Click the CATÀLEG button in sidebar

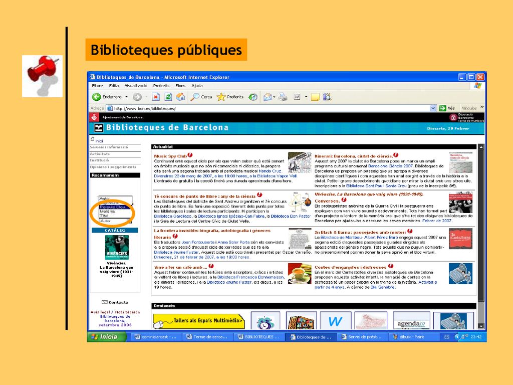tap(115, 230)
